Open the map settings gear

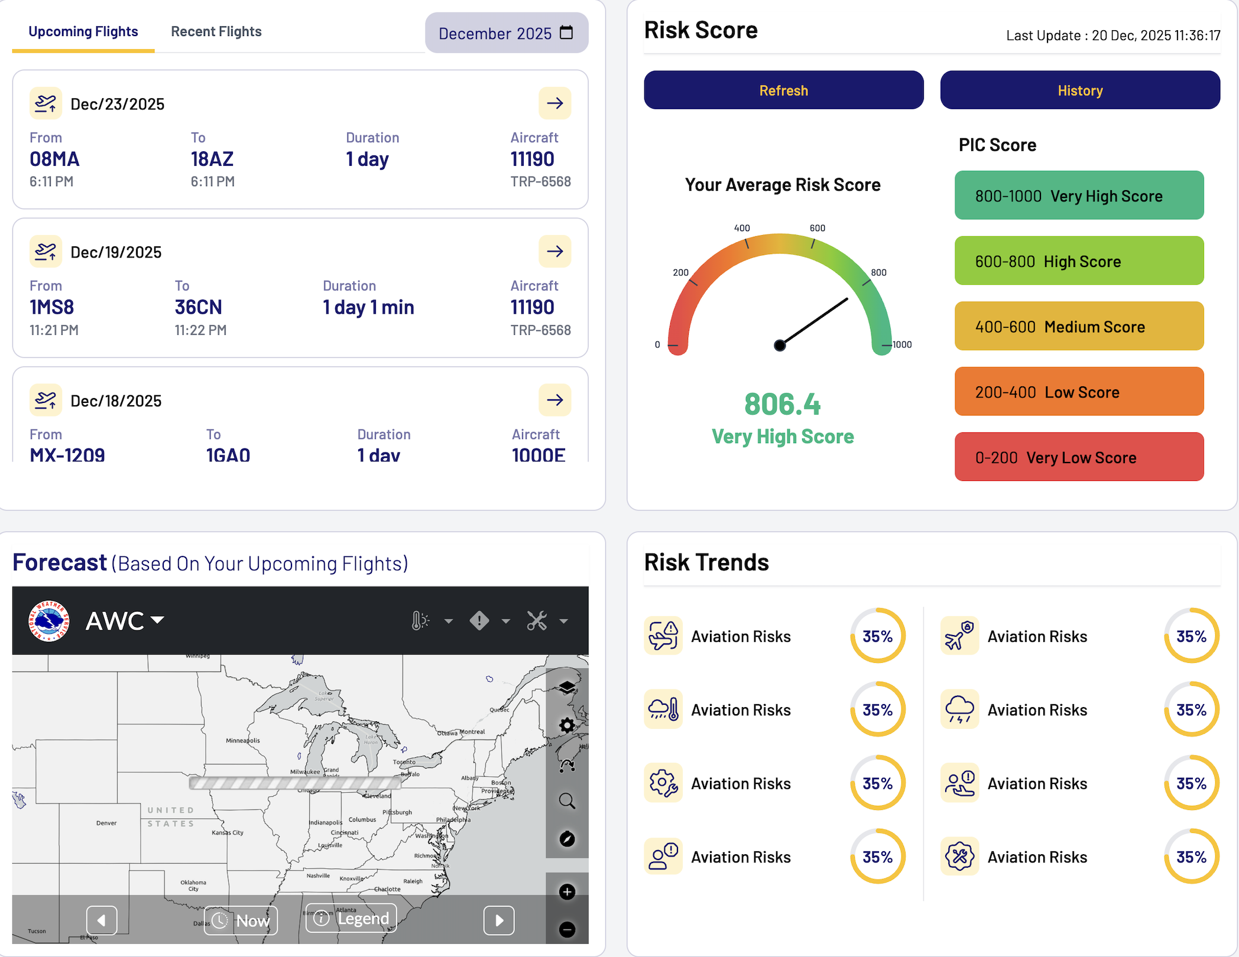point(567,725)
